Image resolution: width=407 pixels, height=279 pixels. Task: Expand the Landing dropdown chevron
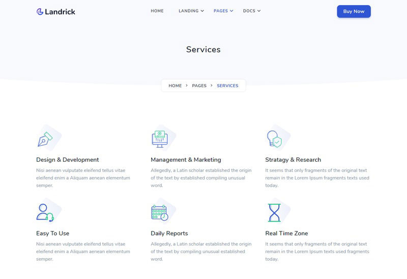coord(202,11)
